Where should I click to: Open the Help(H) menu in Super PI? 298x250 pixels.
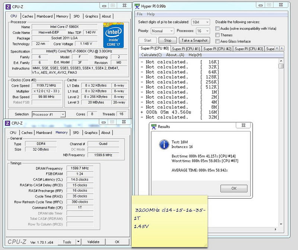tap(195, 55)
